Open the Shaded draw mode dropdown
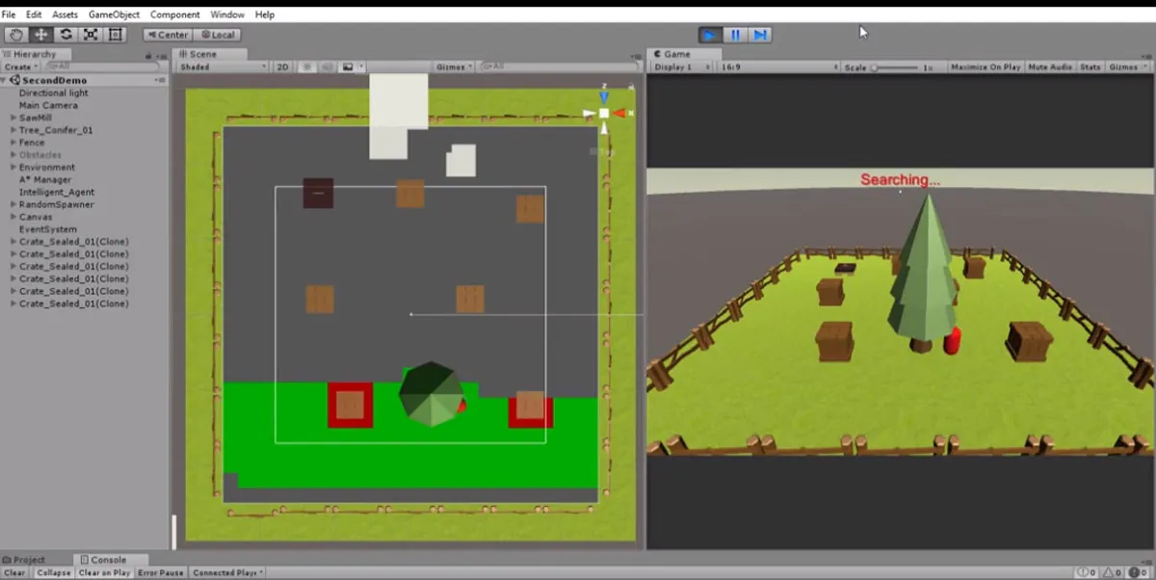The image size is (1156, 580). (223, 67)
